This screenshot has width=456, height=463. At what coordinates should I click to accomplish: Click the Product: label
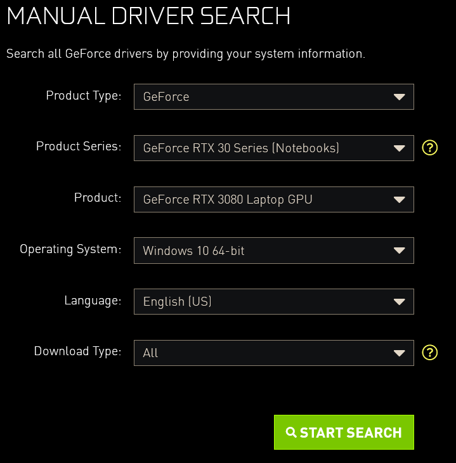coord(98,197)
